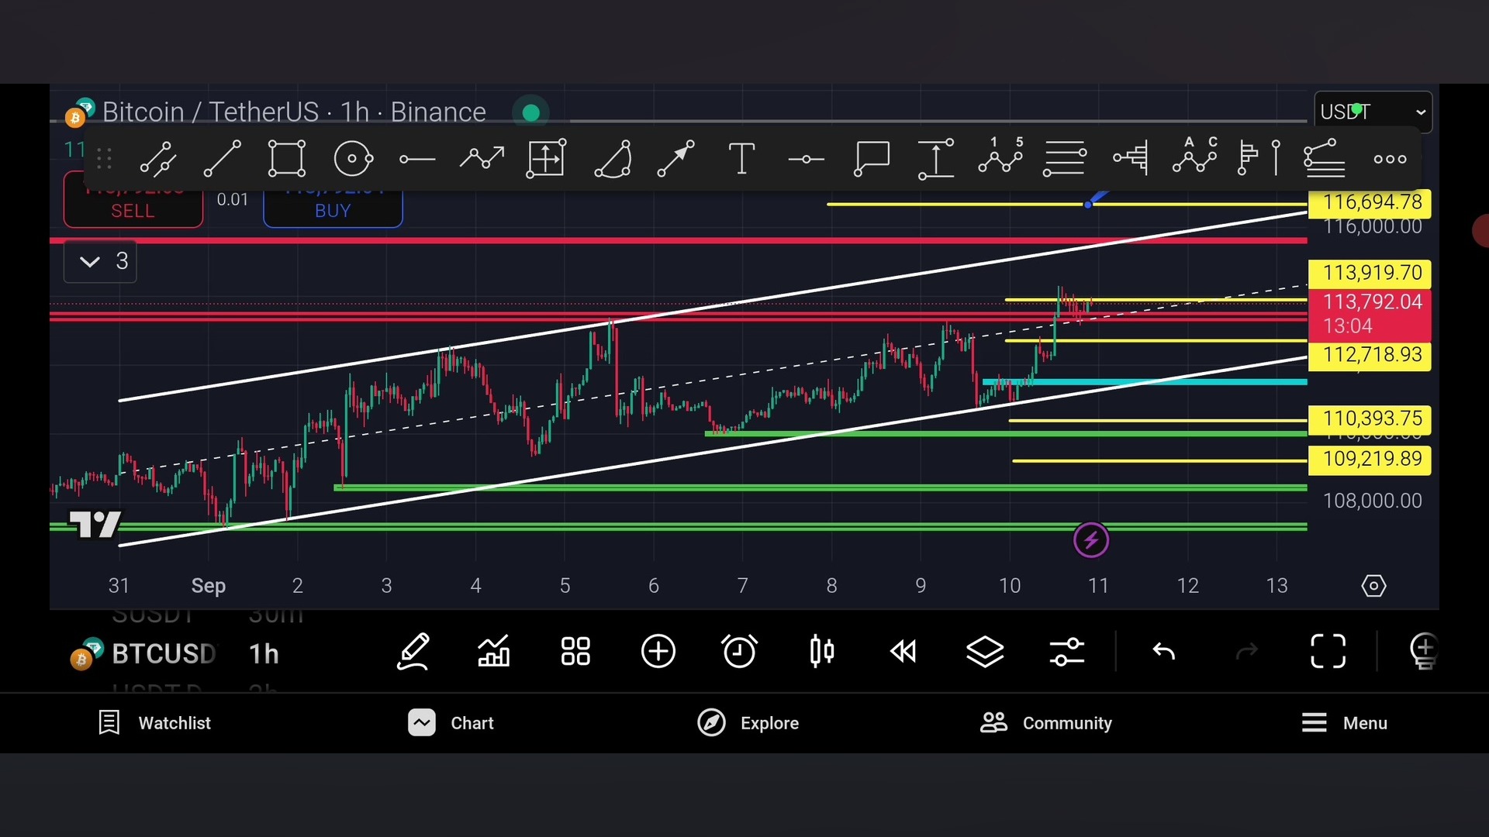Open the 1h timeframe selector
The height and width of the screenshot is (837, 1489).
click(264, 654)
